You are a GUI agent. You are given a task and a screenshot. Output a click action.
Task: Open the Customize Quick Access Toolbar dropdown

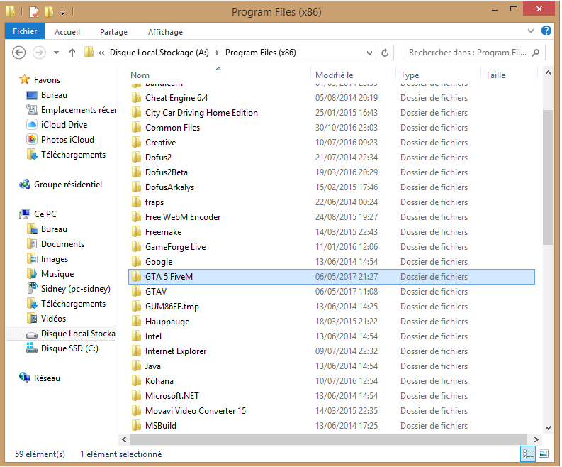63,13
